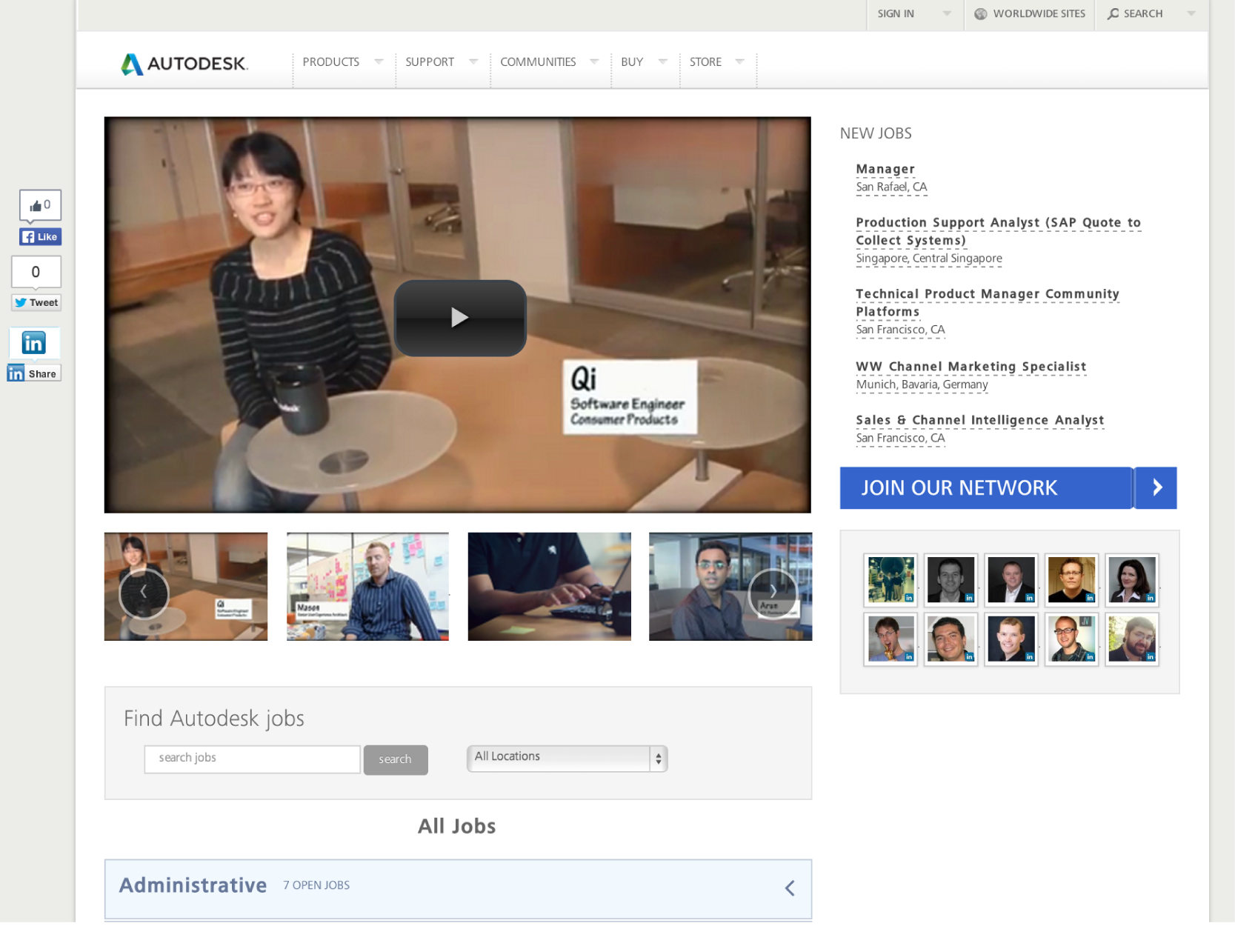Open Worldwide Sites link
The image size is (1235, 926).
tap(1039, 14)
